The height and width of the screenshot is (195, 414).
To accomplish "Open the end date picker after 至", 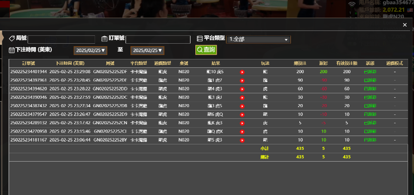I will [x=147, y=51].
